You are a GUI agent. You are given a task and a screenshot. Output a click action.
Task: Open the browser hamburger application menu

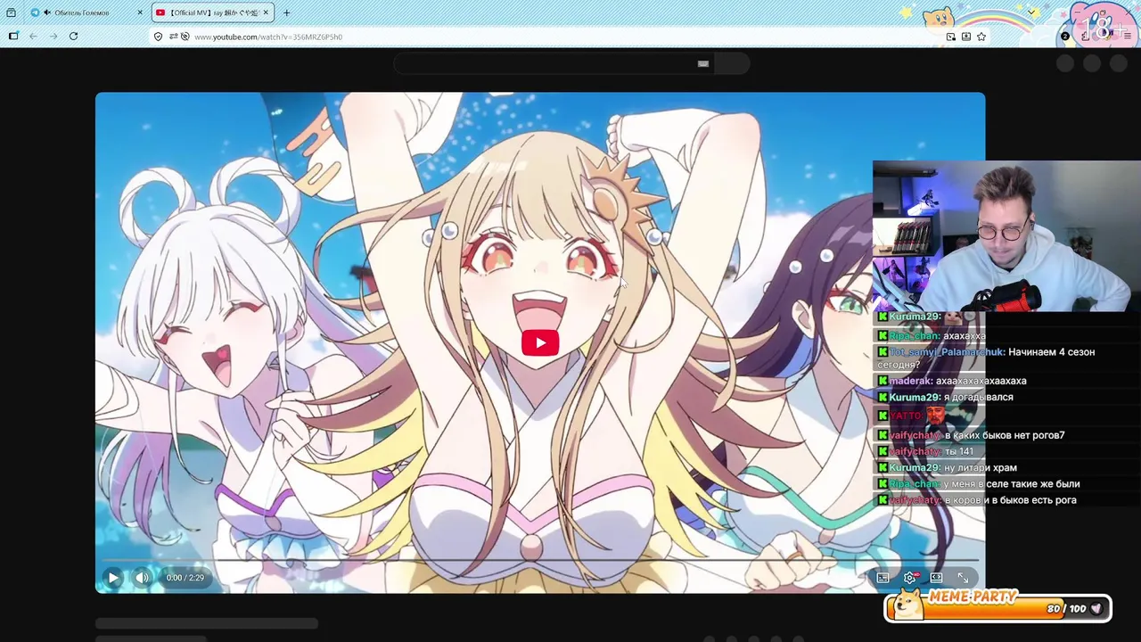pyautogui.click(x=1127, y=37)
